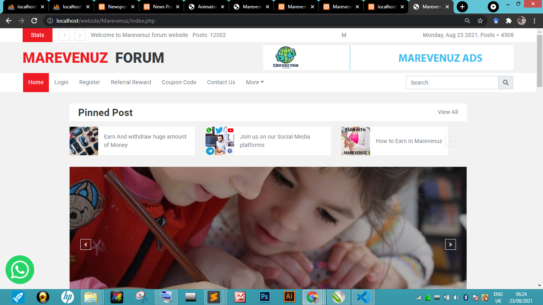This screenshot has height=305, width=543.
Task: Click into the Search input field
Action: [452, 83]
